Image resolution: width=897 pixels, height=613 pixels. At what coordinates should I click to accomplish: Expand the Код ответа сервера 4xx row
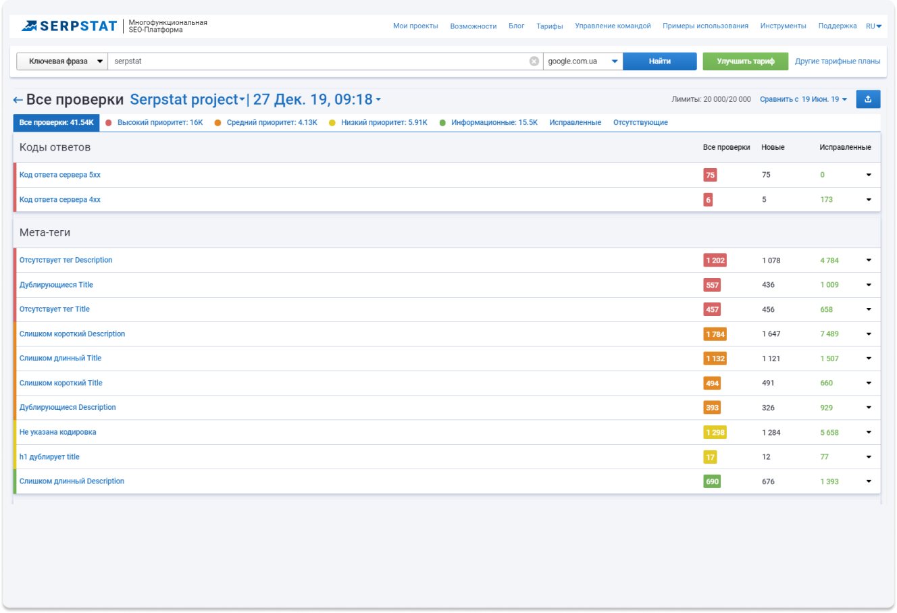pos(869,200)
